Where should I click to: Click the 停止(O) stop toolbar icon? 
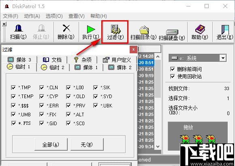41,32
